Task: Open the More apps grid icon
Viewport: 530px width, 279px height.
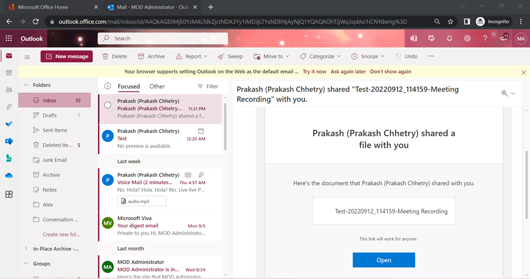Action: (x=9, y=194)
